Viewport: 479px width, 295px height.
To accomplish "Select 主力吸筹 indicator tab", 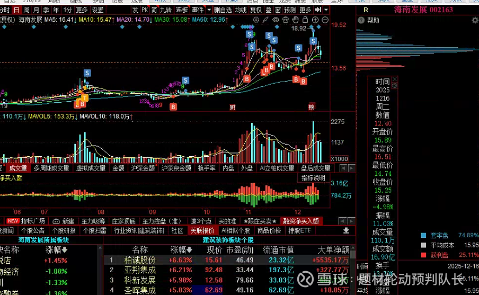I will (93, 221).
